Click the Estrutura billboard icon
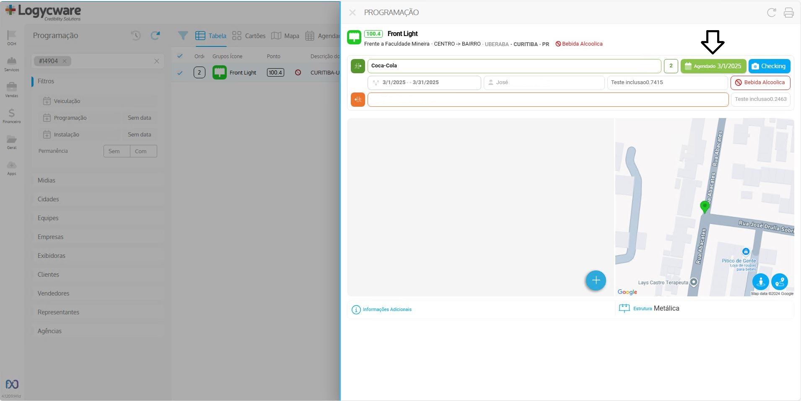Viewport: 801px width, 401px height. coord(624,308)
